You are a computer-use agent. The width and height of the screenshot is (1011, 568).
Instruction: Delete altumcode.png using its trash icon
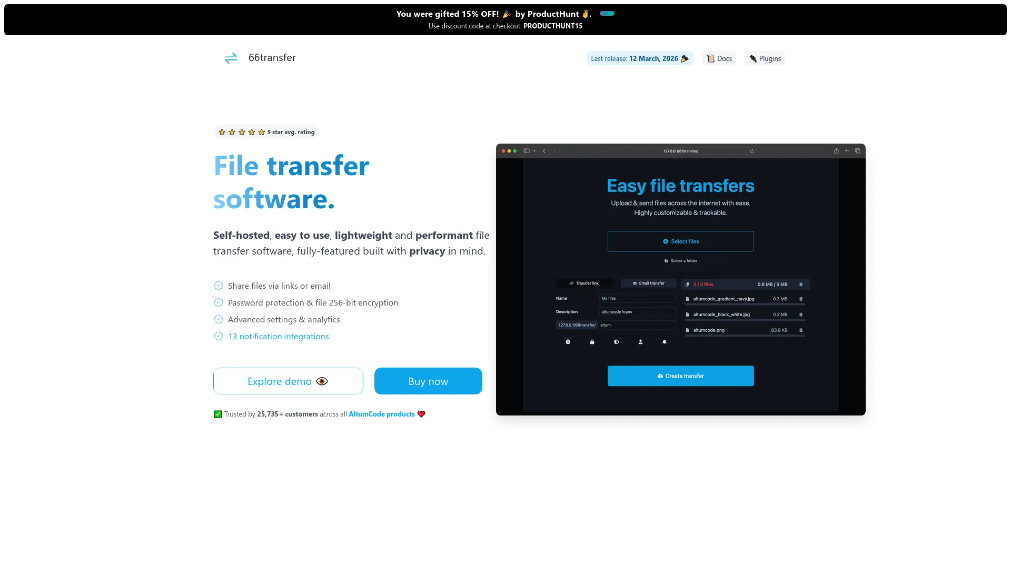(801, 330)
